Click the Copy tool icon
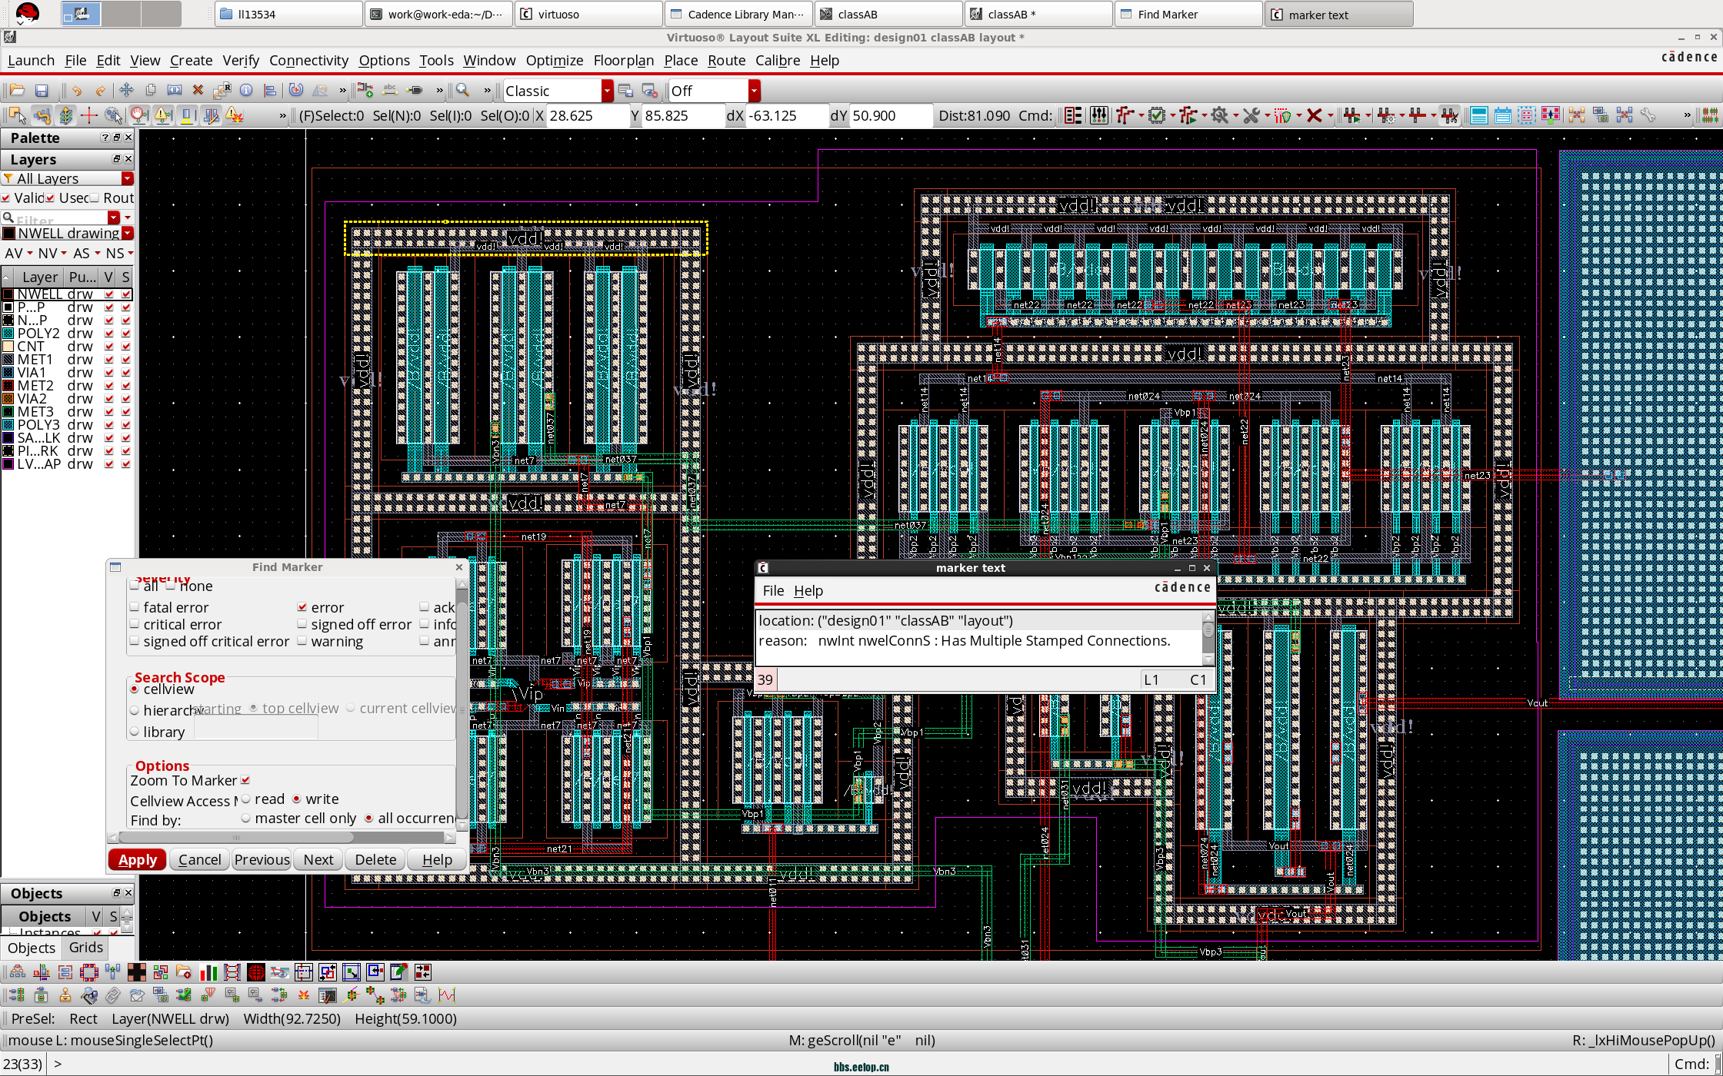Viewport: 1723px width, 1076px height. coord(151,91)
